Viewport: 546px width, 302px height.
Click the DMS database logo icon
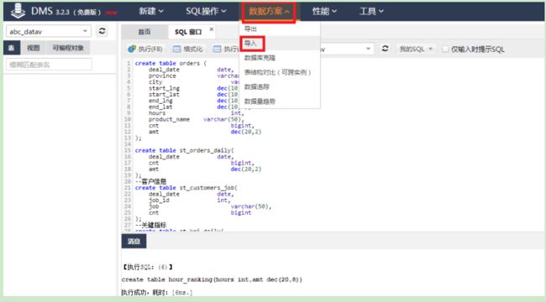(x=18, y=11)
